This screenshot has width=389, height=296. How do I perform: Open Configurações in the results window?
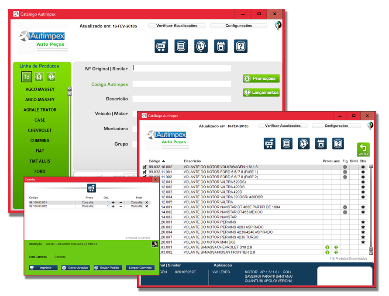coord(337,126)
